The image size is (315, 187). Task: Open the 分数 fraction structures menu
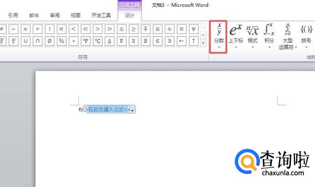(218, 36)
